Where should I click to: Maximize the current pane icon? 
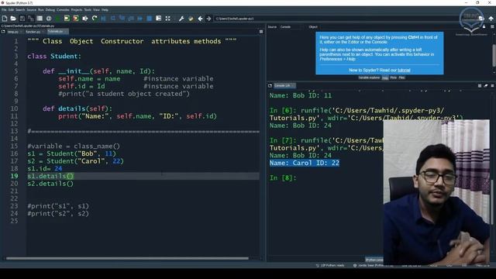(158, 19)
